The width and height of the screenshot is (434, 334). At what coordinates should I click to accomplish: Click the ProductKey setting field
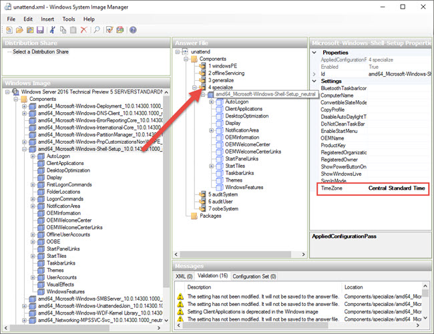pyautogui.click(x=399, y=146)
